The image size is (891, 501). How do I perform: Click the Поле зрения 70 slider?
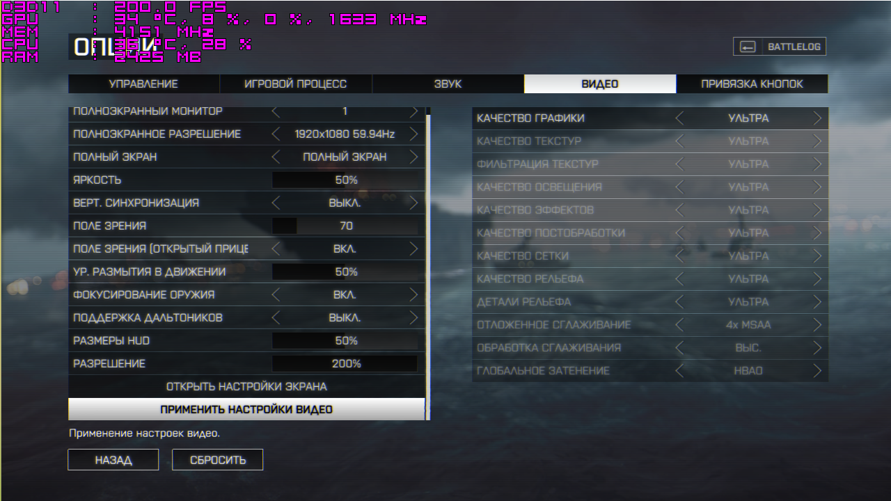(345, 226)
